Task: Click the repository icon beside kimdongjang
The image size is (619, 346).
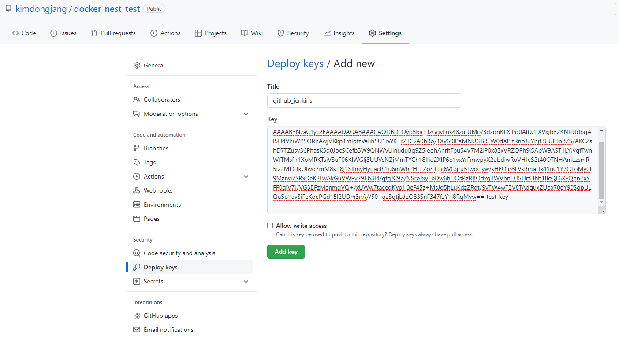Action: coord(8,8)
